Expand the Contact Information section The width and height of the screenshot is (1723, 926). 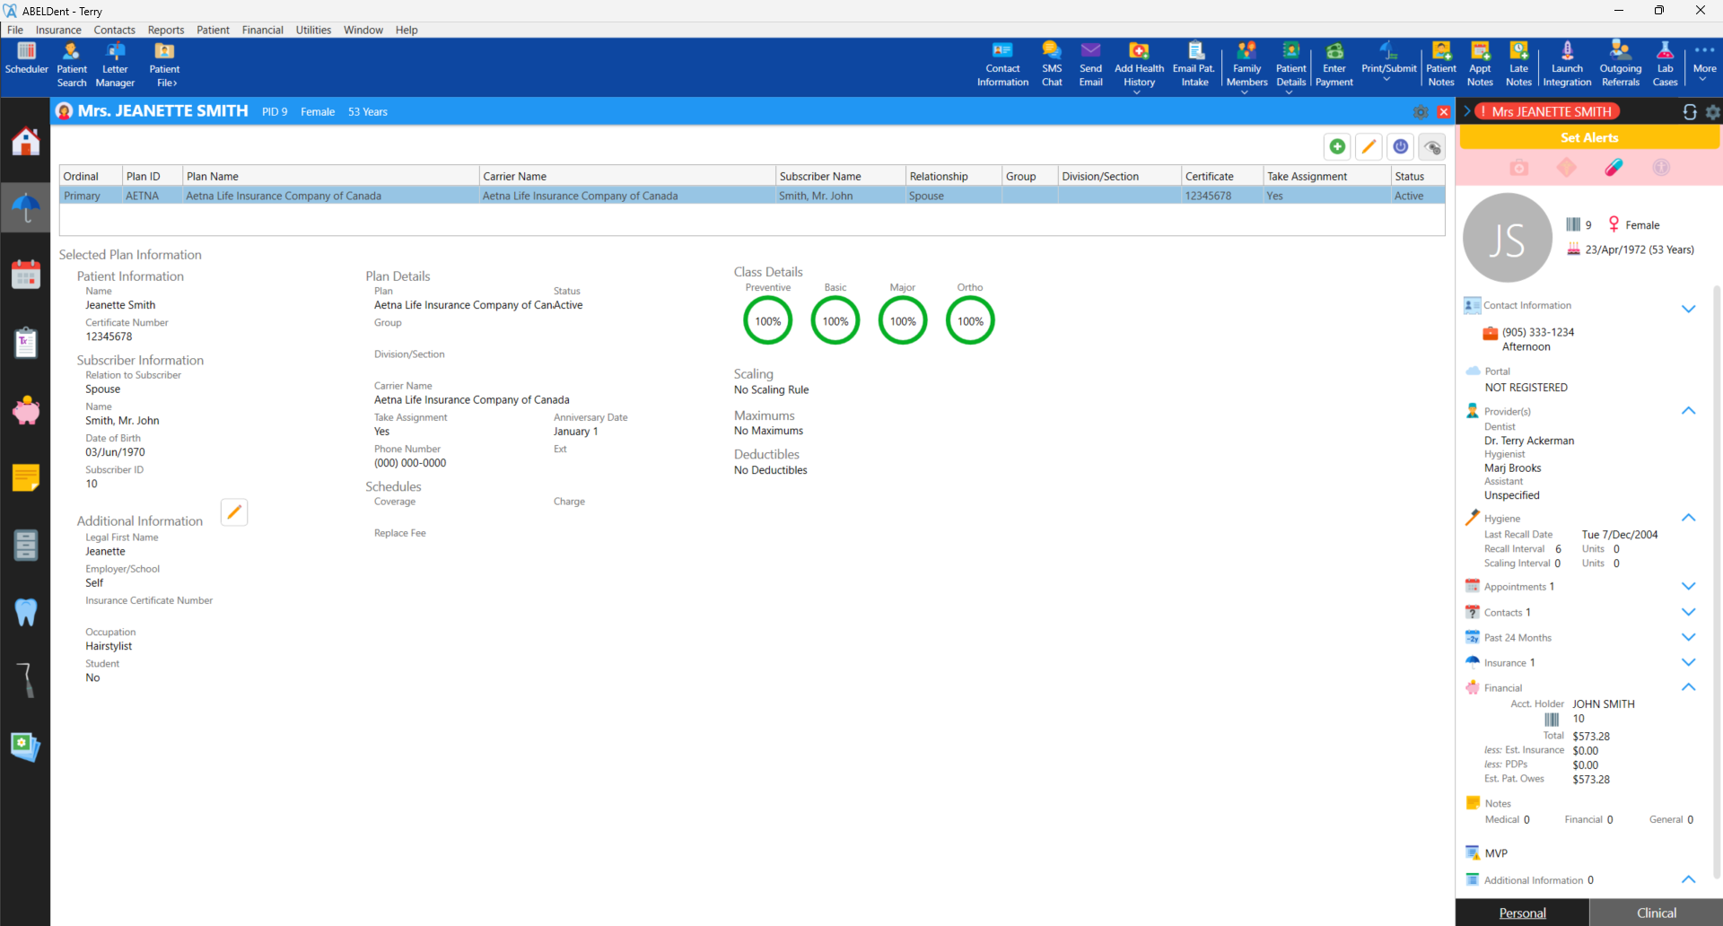pyautogui.click(x=1690, y=308)
